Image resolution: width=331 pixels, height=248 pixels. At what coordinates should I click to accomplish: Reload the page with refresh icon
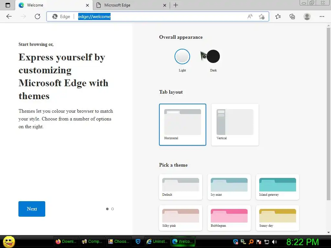pos(37,16)
